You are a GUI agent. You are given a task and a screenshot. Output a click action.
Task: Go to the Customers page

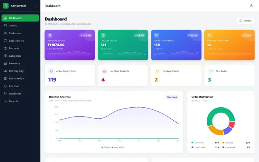20,33
